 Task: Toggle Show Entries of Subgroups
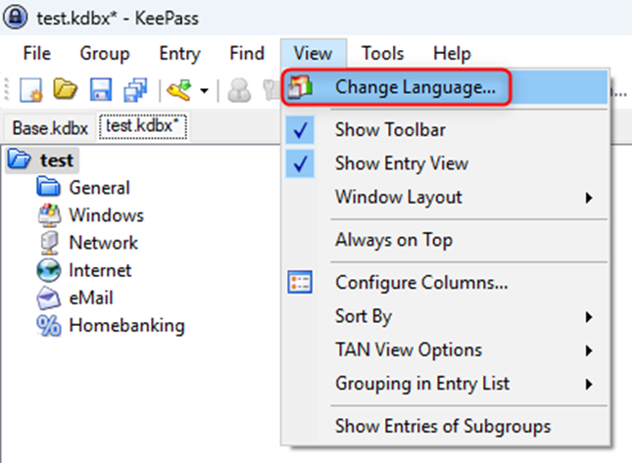[x=443, y=426]
